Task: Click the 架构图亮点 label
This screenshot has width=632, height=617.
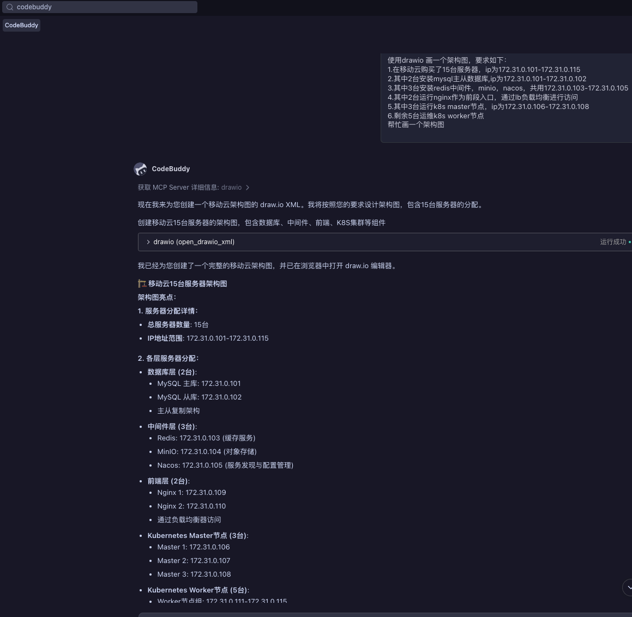Action: pos(157,298)
